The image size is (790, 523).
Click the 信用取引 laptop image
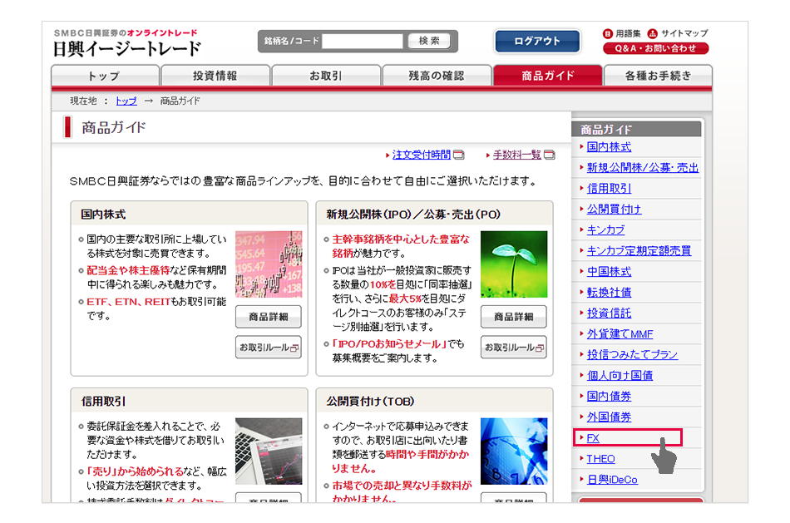pyautogui.click(x=268, y=451)
